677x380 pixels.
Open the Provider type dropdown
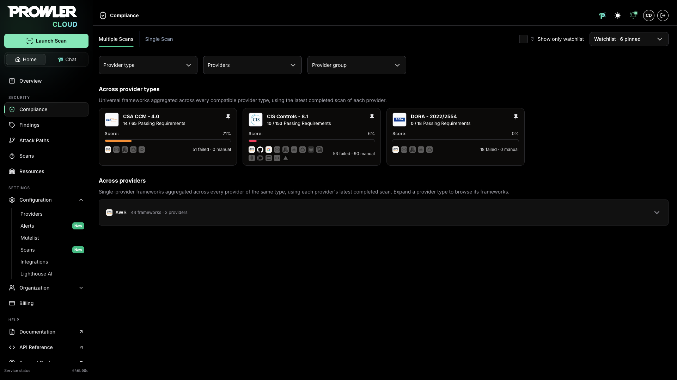(148, 65)
